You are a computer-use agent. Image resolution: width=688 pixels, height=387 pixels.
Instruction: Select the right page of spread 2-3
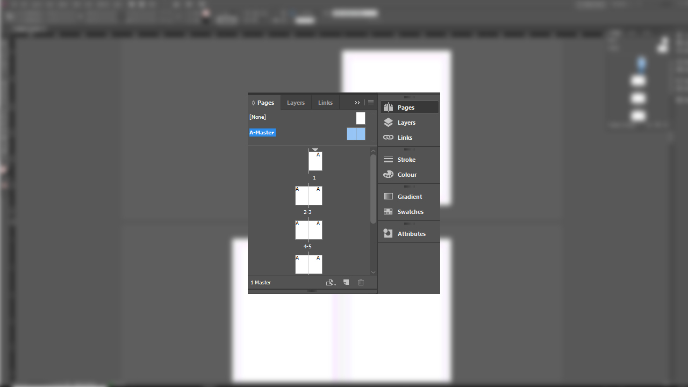[316, 196]
